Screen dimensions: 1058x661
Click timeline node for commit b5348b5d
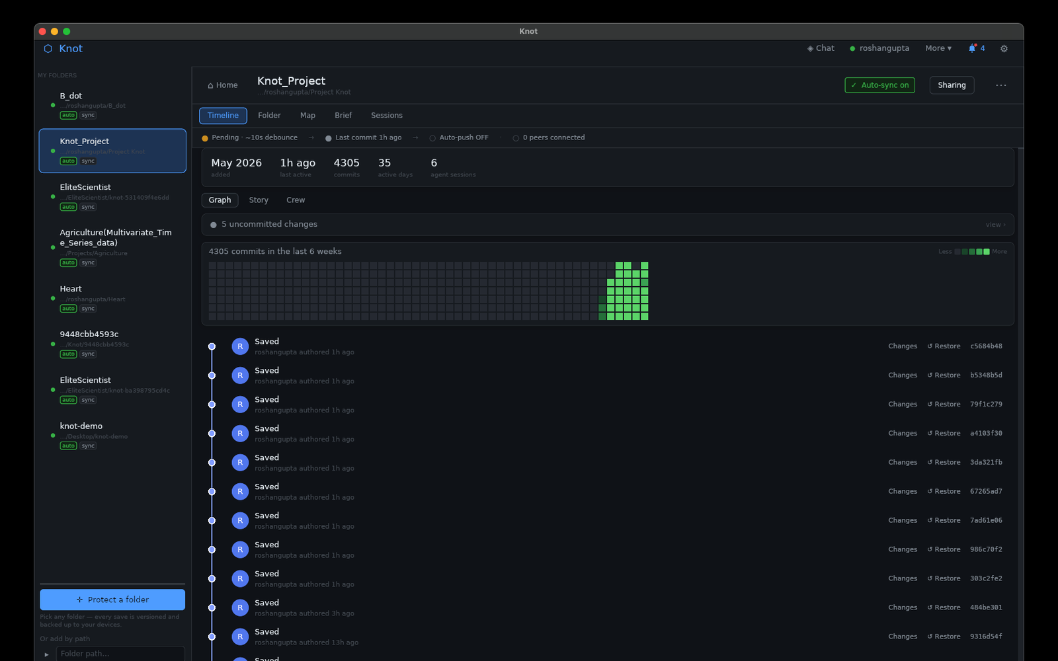[212, 375]
